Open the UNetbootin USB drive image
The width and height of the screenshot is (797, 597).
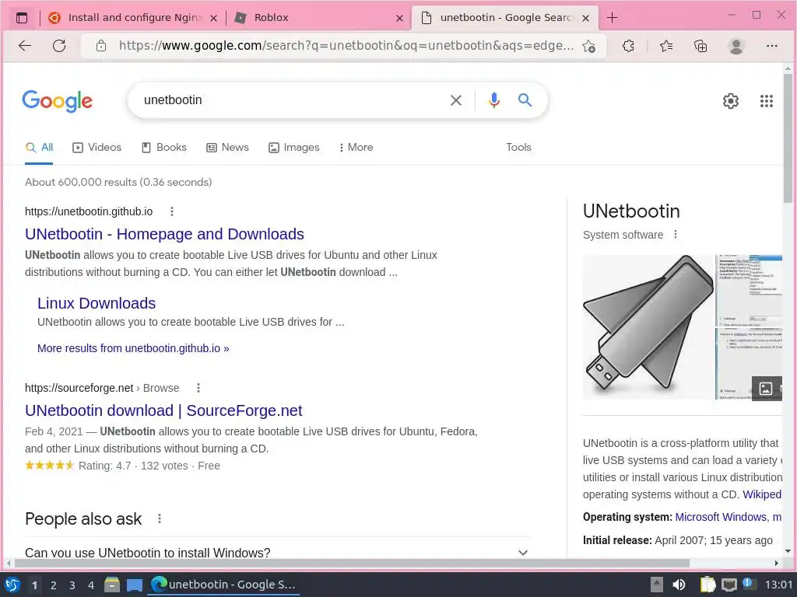648,326
